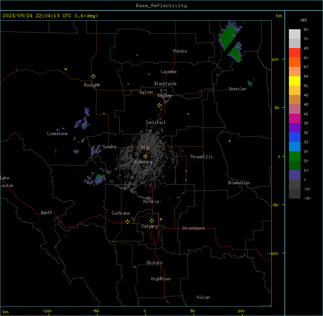Viewport: 323px width, 316px height.
Task: Click the Vulcan label
Action: click(x=203, y=297)
